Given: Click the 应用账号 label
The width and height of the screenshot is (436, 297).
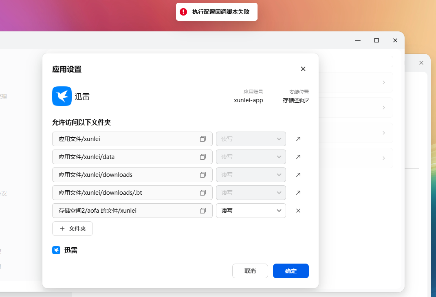Looking at the screenshot, I should [253, 92].
